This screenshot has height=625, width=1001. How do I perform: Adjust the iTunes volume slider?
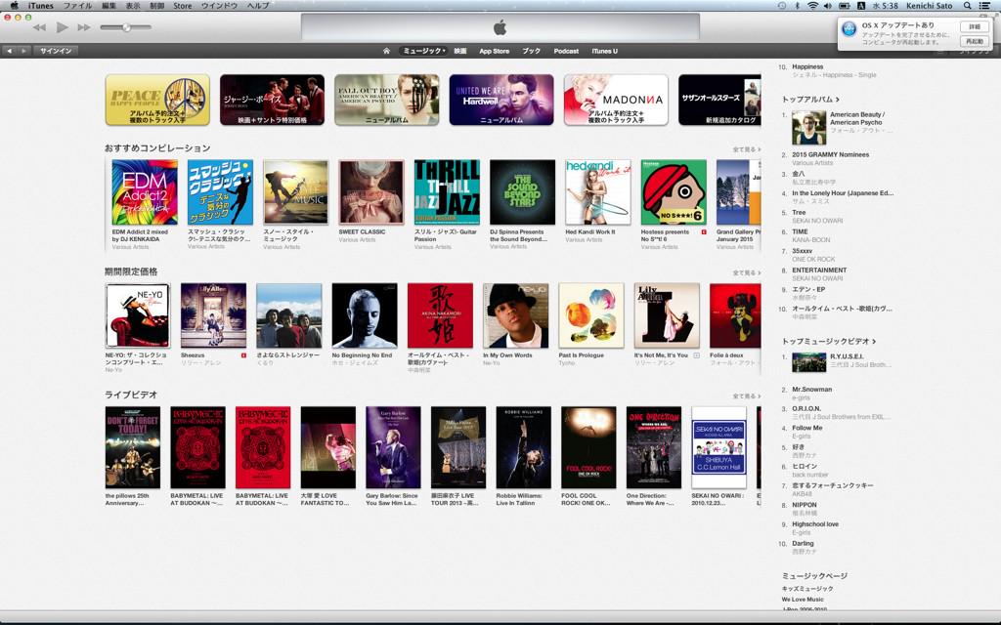tap(126, 27)
